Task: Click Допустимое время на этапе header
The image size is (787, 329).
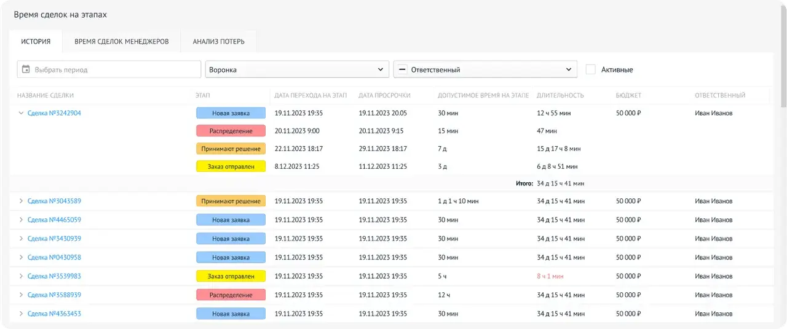Action: click(x=483, y=95)
